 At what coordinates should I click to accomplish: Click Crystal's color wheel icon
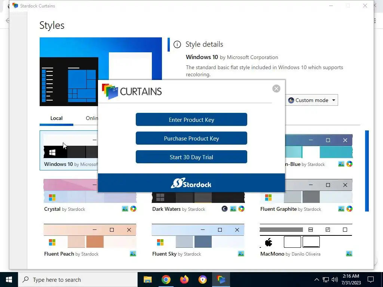point(134,209)
